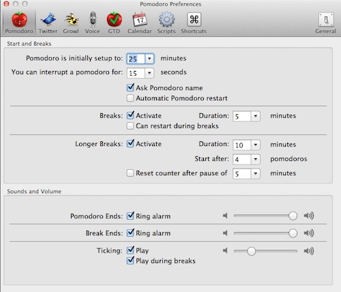Open the interrupt seconds dropdown arrow
Image resolution: width=341 pixels, height=292 pixels.
(x=149, y=73)
